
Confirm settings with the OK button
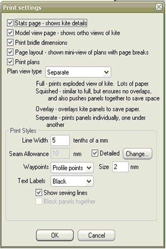(x=55, y=235)
